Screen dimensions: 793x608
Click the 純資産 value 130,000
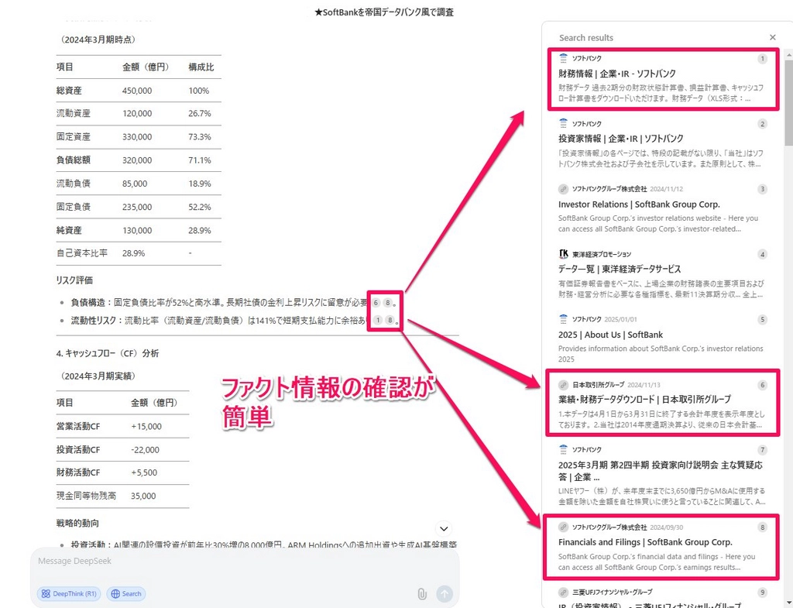point(137,230)
